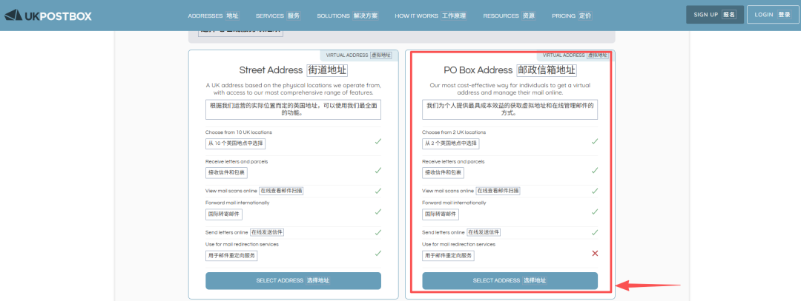Image resolution: width=801 pixels, height=301 pixels.
Task: Click Street Address mail redirection green checkmark
Action: pos(378,253)
